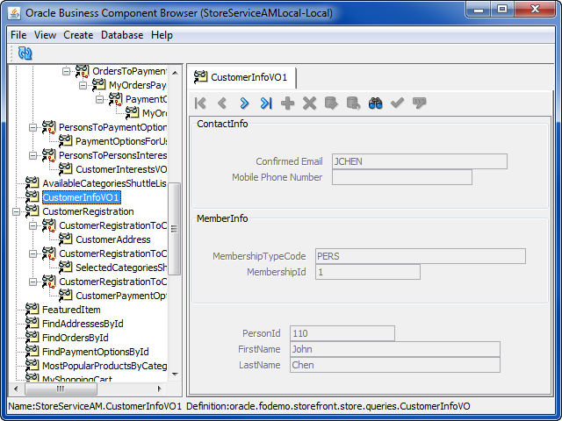Screen dimensions: 562x421
Task: Click tree scroll right arrow
Action: coord(160,389)
